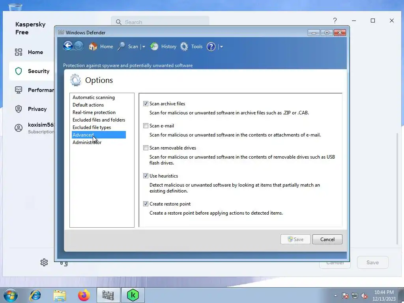Click the Recycle Bin desktop icon
This screenshot has width=404, height=303.
tap(15, 7)
